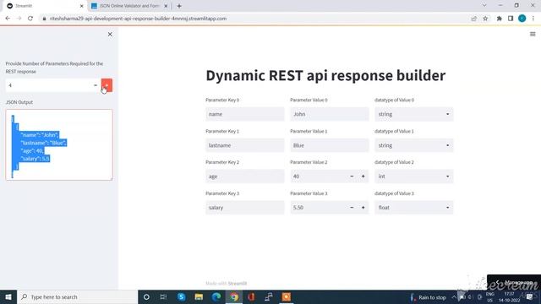Open the tab search chevron in title bar
The image size is (541, 304).
pyautogui.click(x=484, y=6)
